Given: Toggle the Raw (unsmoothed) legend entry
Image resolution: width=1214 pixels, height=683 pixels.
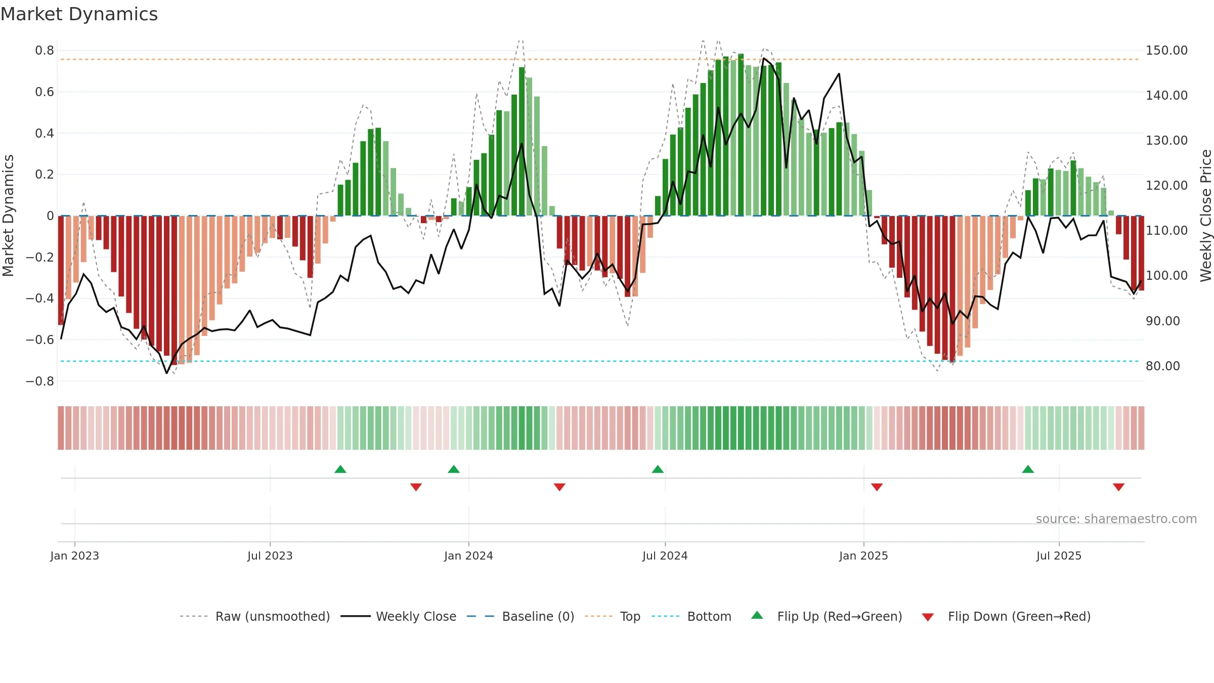Looking at the screenshot, I should 254,616.
